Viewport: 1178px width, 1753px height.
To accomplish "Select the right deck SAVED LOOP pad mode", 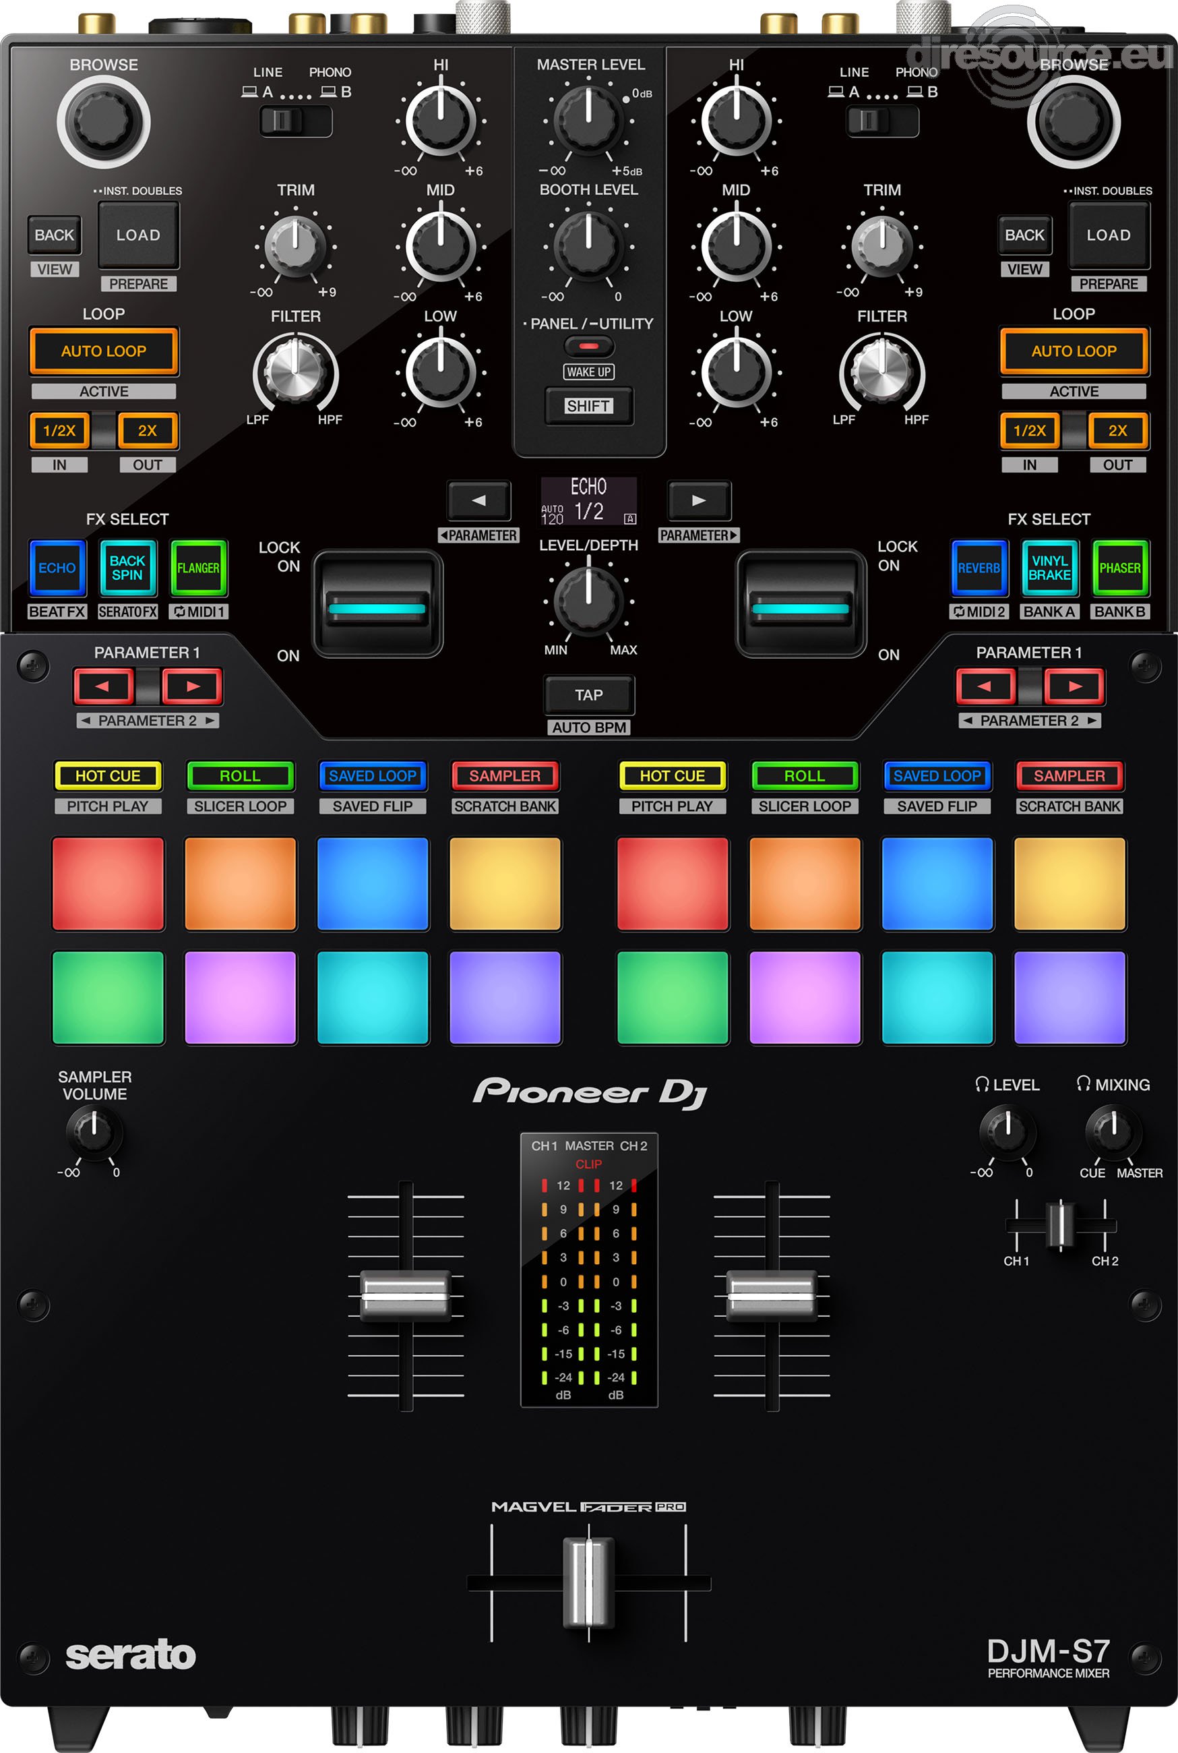I will point(937,775).
